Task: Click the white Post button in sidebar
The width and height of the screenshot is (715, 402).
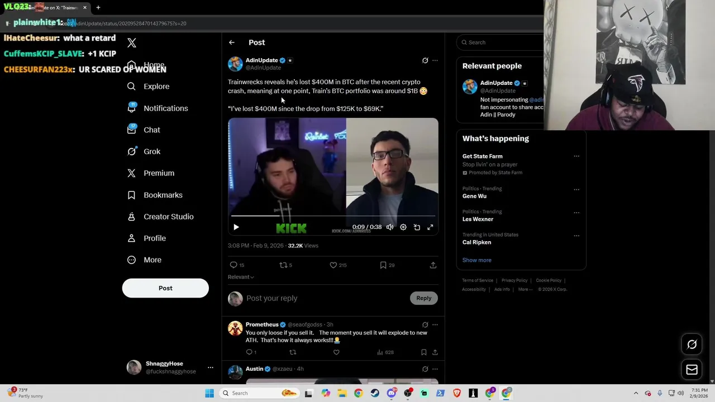Action: point(165,288)
